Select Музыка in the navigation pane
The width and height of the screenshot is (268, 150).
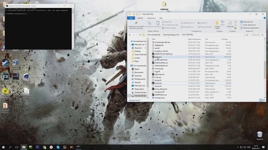(136, 82)
